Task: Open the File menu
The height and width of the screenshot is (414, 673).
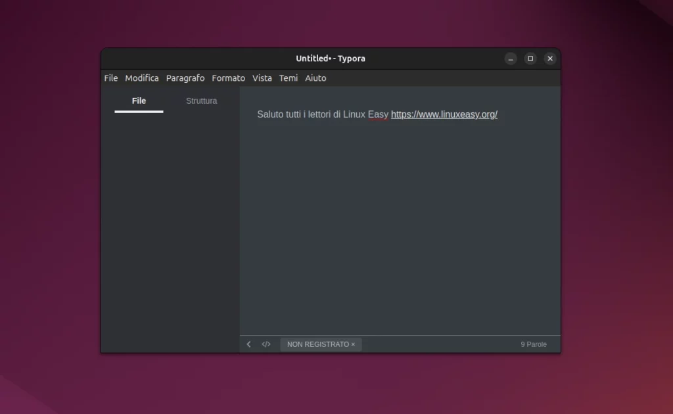Action: 111,78
